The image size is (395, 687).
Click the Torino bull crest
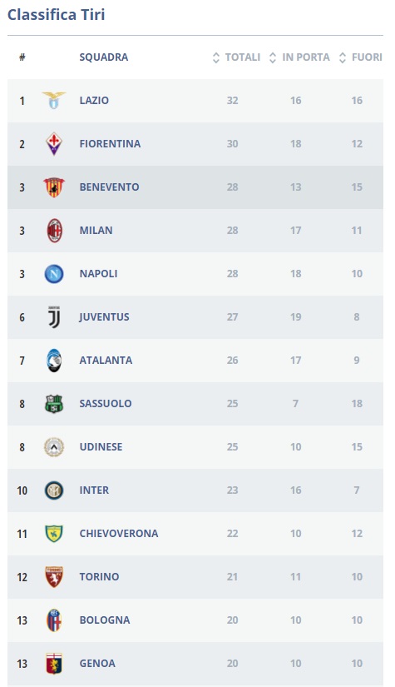coord(54,577)
